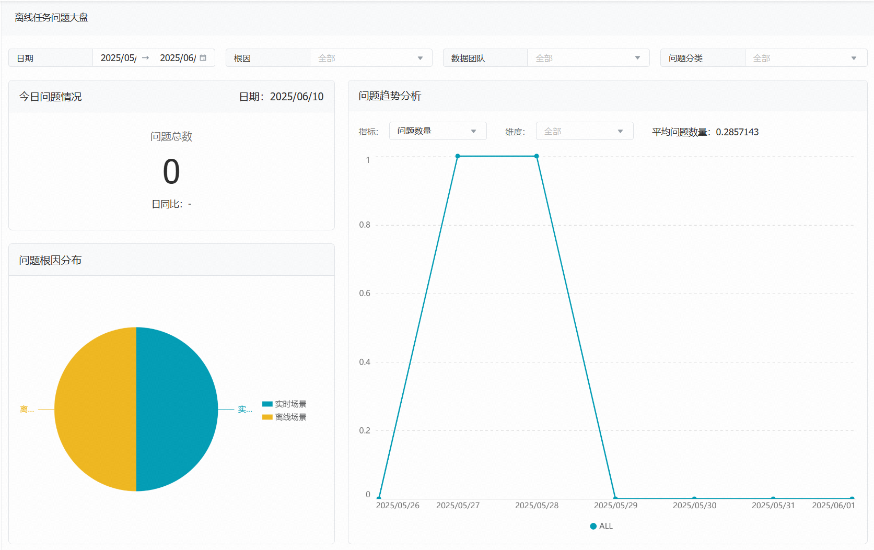Open the 维度 dropdown in trend panel
Screen dimensions: 874x550
tap(584, 131)
